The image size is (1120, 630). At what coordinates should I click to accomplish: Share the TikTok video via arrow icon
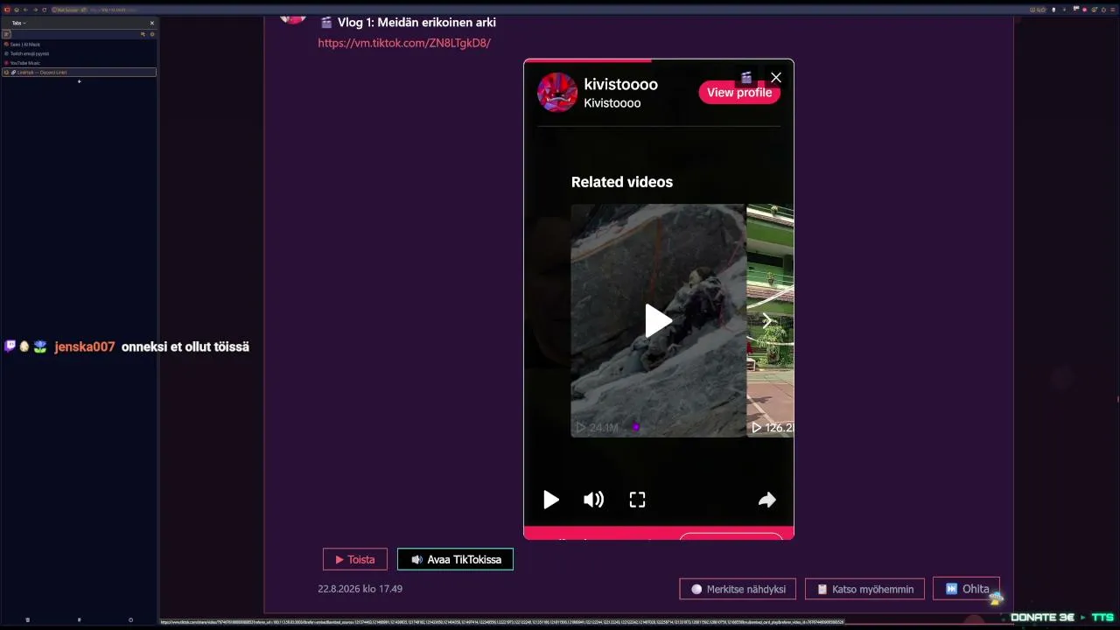click(766, 500)
